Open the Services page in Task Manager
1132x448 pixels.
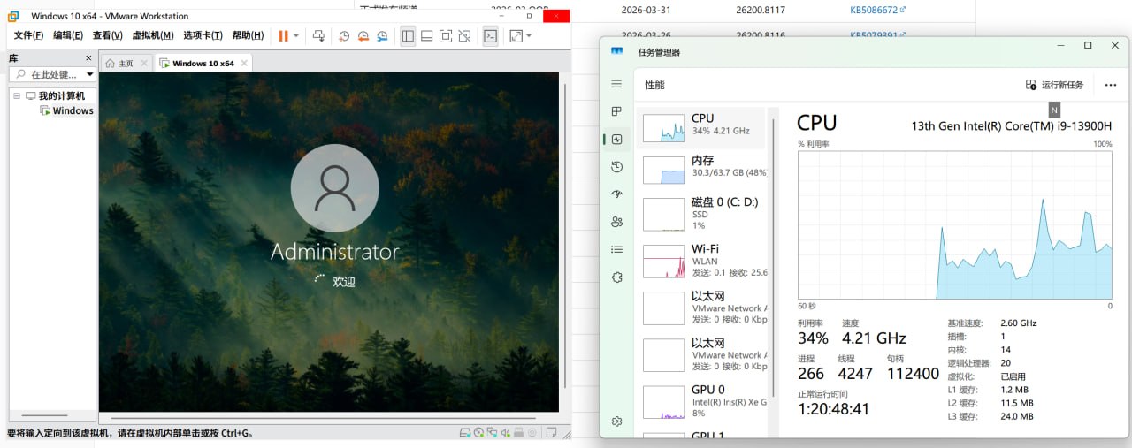616,277
